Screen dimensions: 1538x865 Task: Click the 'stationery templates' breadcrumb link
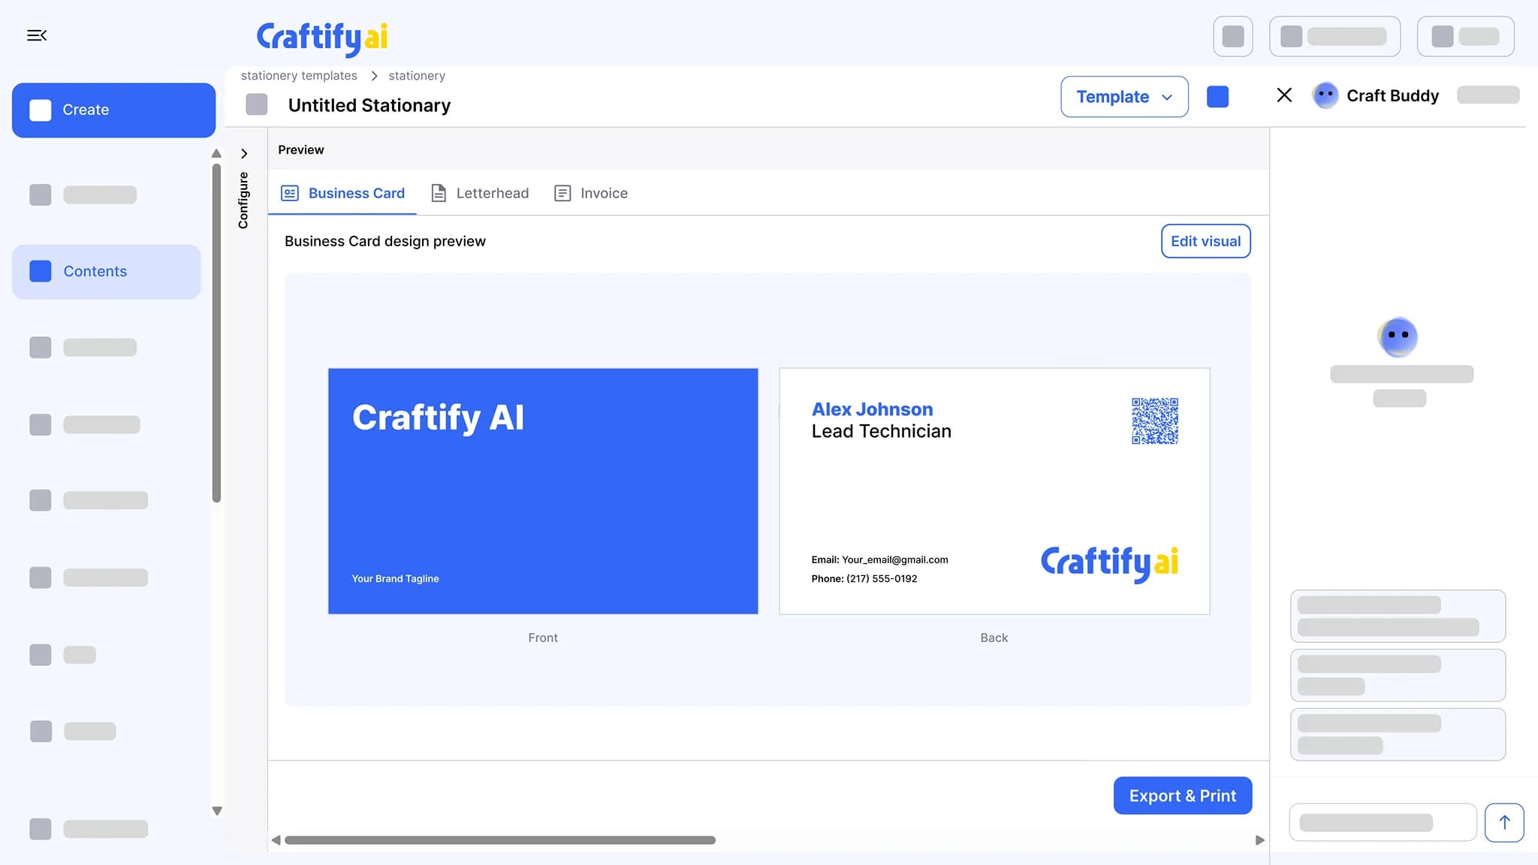coord(299,76)
